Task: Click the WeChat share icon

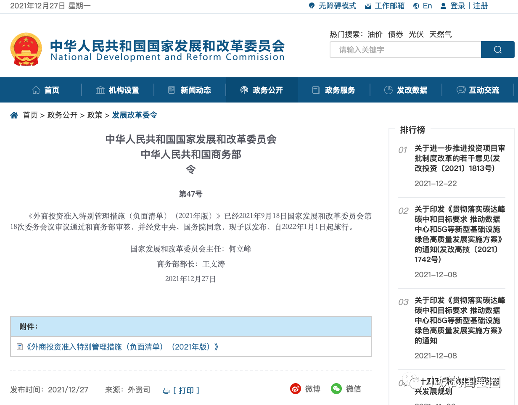Action: point(336,389)
